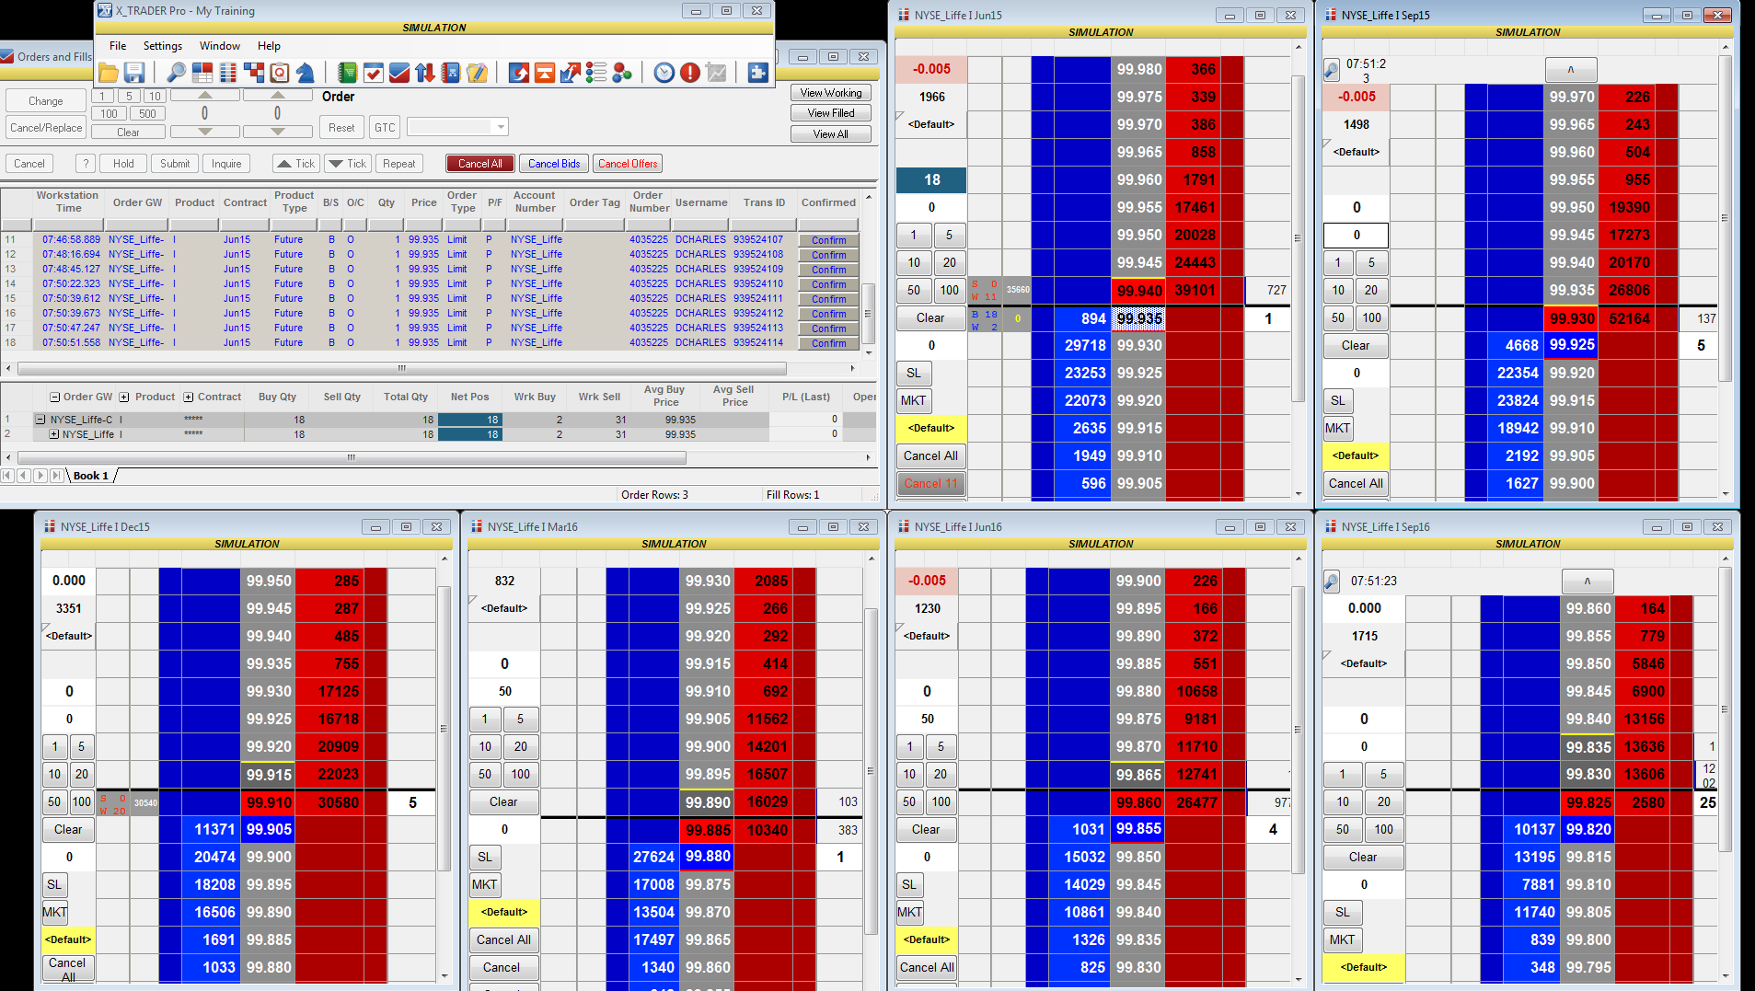Image resolution: width=1755 pixels, height=991 pixels.
Task: Open the blue puzzle piece plugin icon
Action: [758, 73]
